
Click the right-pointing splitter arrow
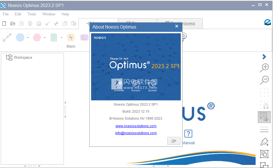(65, 117)
